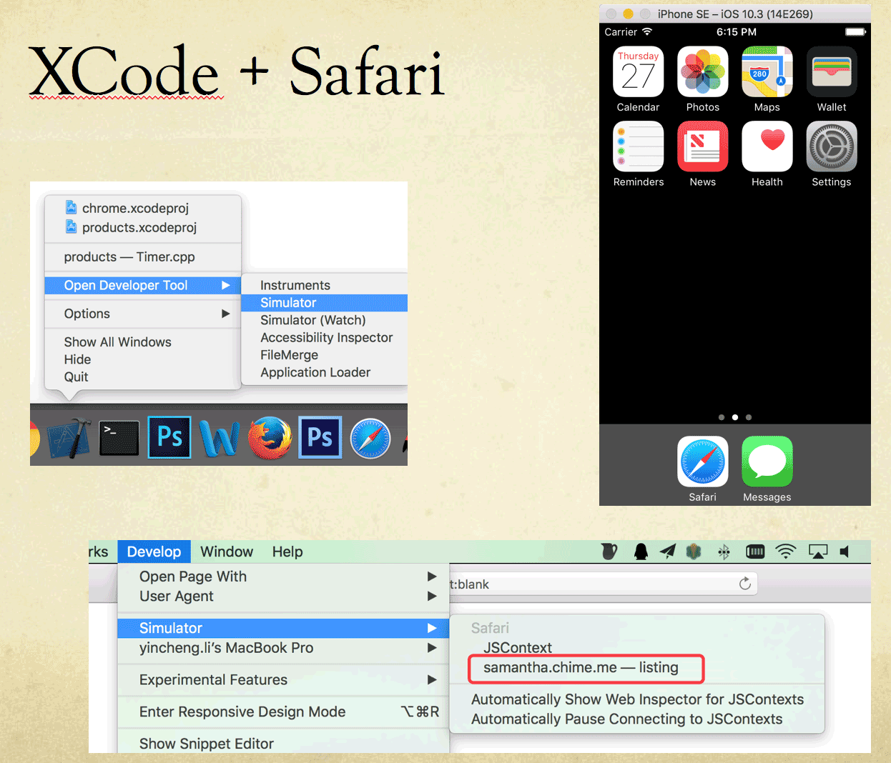This screenshot has height=763, width=891.
Task: Click the paper plane icon in menu bar
Action: (668, 551)
